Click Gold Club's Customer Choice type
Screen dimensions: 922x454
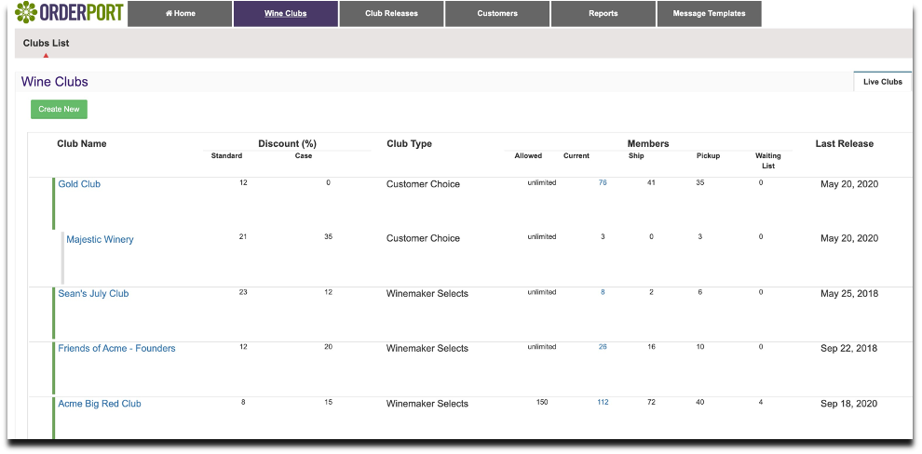point(423,184)
